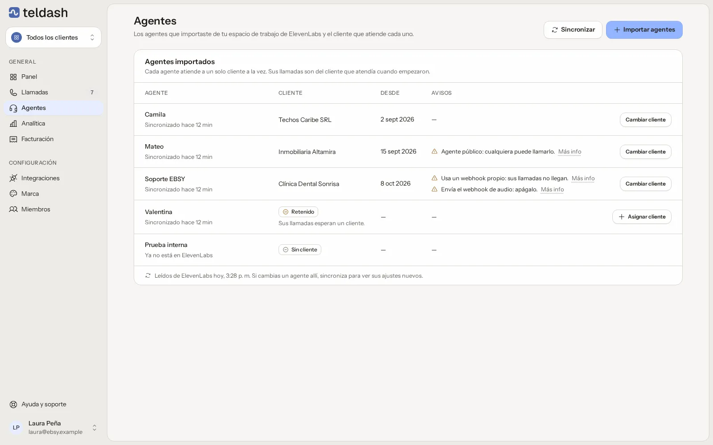The image size is (713, 445).
Task: Click the 'Prueba interna' agent name
Action: click(x=166, y=245)
